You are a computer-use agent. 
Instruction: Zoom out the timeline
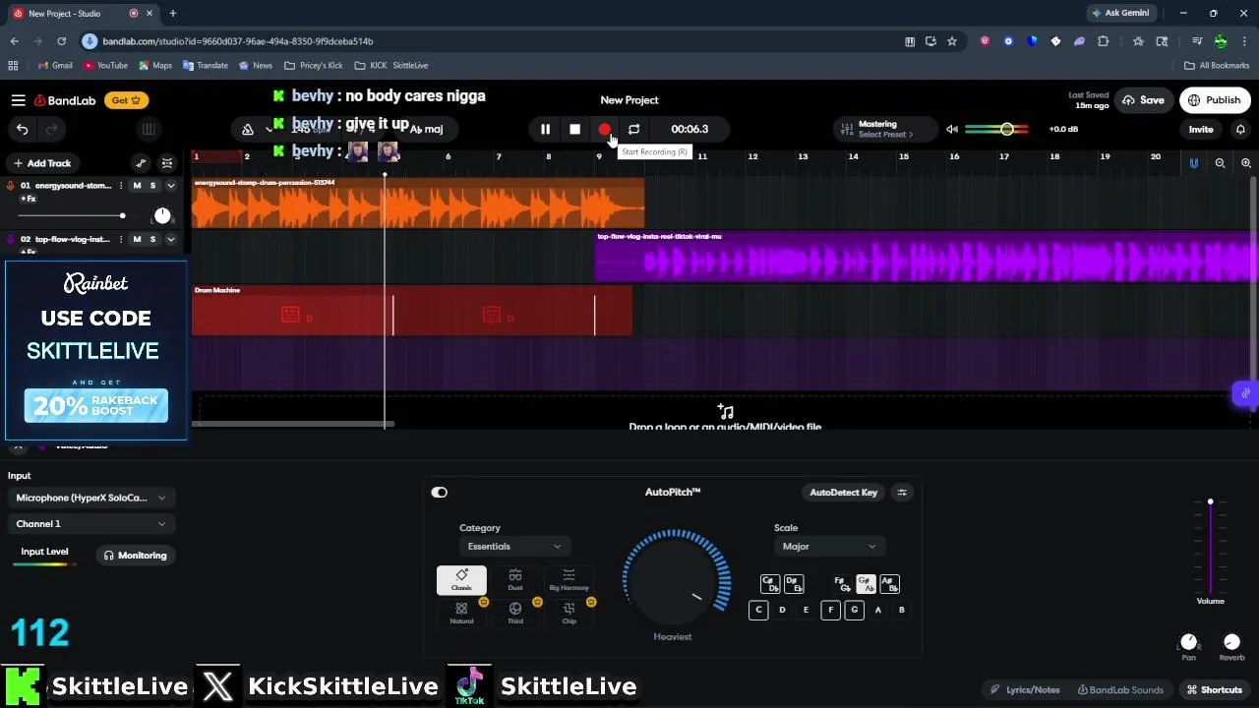pyautogui.click(x=1220, y=163)
